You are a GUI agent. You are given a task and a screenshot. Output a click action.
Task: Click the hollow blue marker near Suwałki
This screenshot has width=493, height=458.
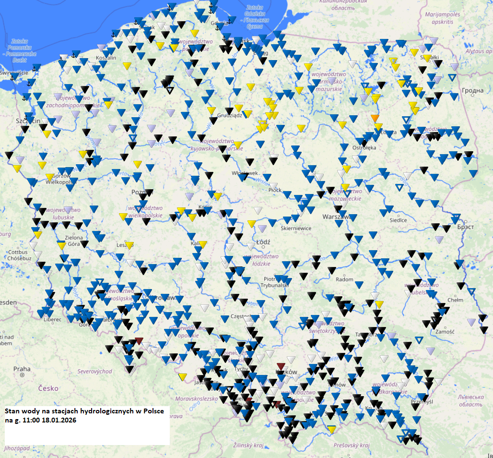pyautogui.click(x=452, y=77)
